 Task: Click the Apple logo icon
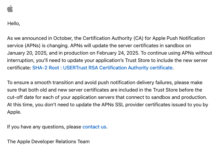pos(10,9)
